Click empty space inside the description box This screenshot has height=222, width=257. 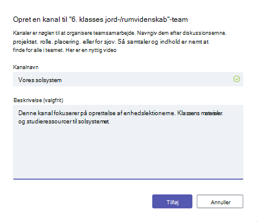128,152
